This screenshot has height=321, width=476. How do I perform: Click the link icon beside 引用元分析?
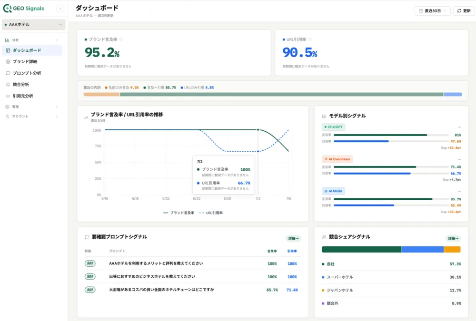[8, 96]
